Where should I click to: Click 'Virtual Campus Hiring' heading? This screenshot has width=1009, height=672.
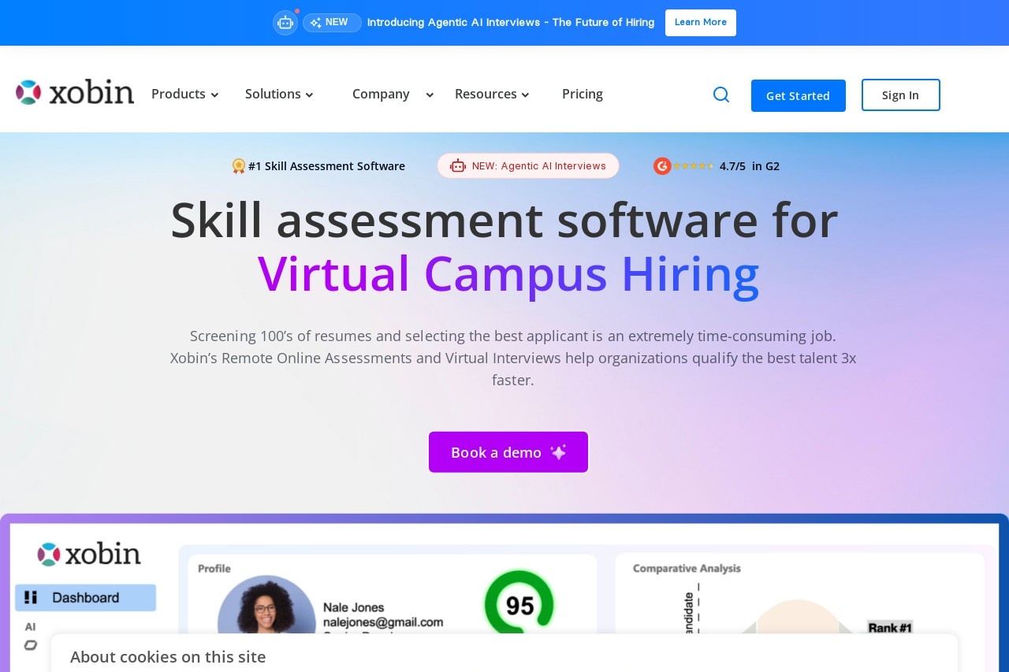click(508, 273)
